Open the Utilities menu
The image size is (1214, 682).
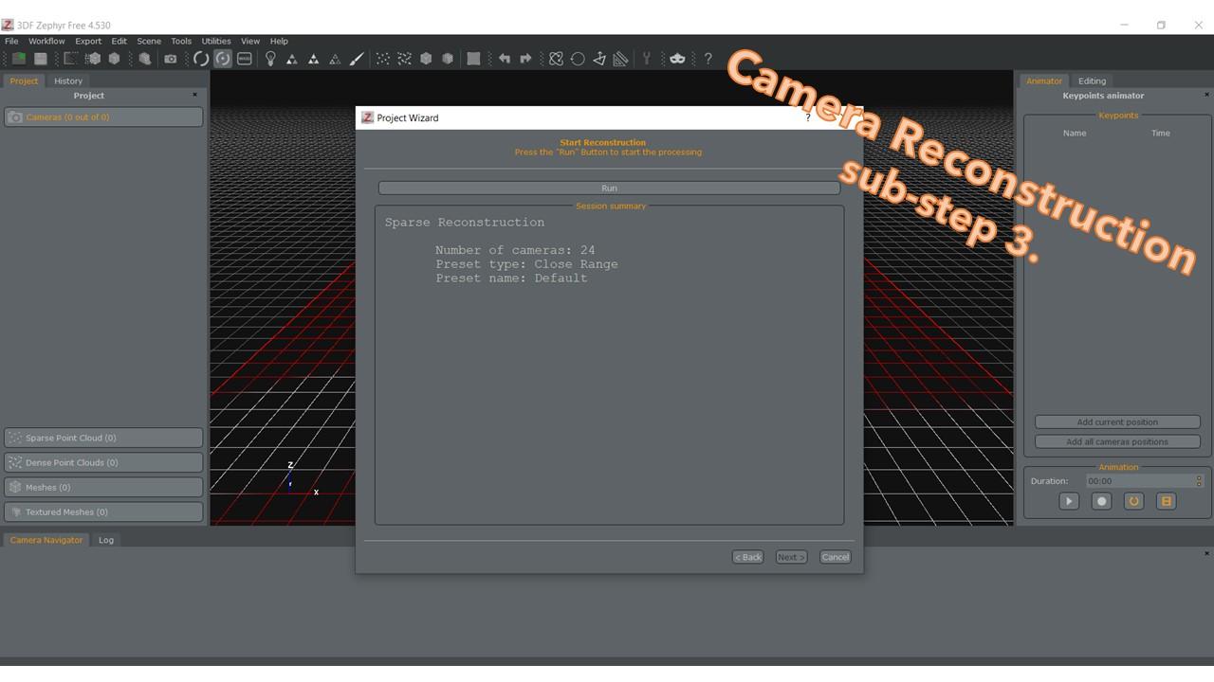(216, 41)
